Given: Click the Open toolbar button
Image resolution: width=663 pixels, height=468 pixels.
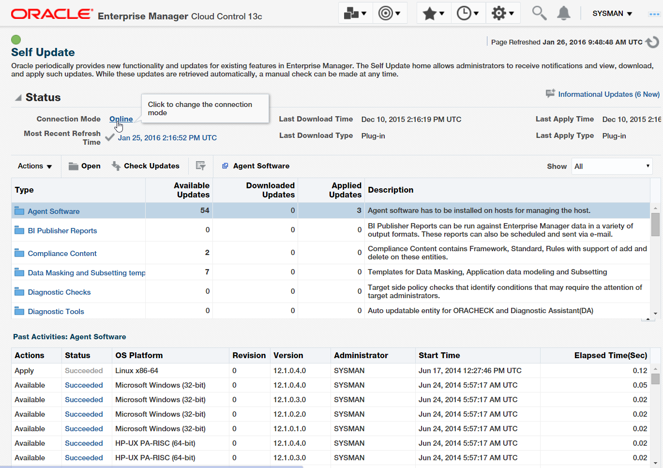Looking at the screenshot, I should [x=85, y=166].
